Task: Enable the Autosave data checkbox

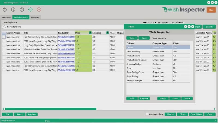Action: (147, 114)
